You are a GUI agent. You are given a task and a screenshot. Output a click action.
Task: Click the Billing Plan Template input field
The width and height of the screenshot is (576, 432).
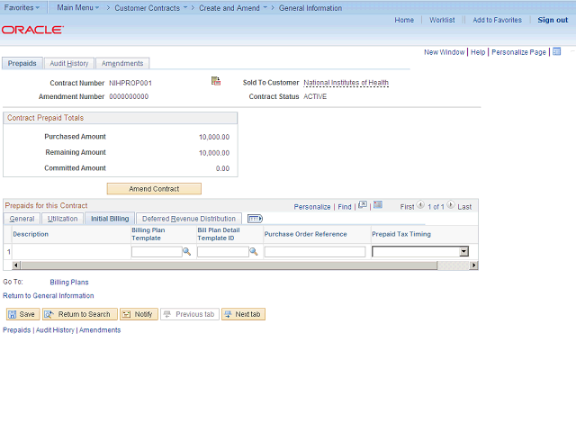pos(157,252)
